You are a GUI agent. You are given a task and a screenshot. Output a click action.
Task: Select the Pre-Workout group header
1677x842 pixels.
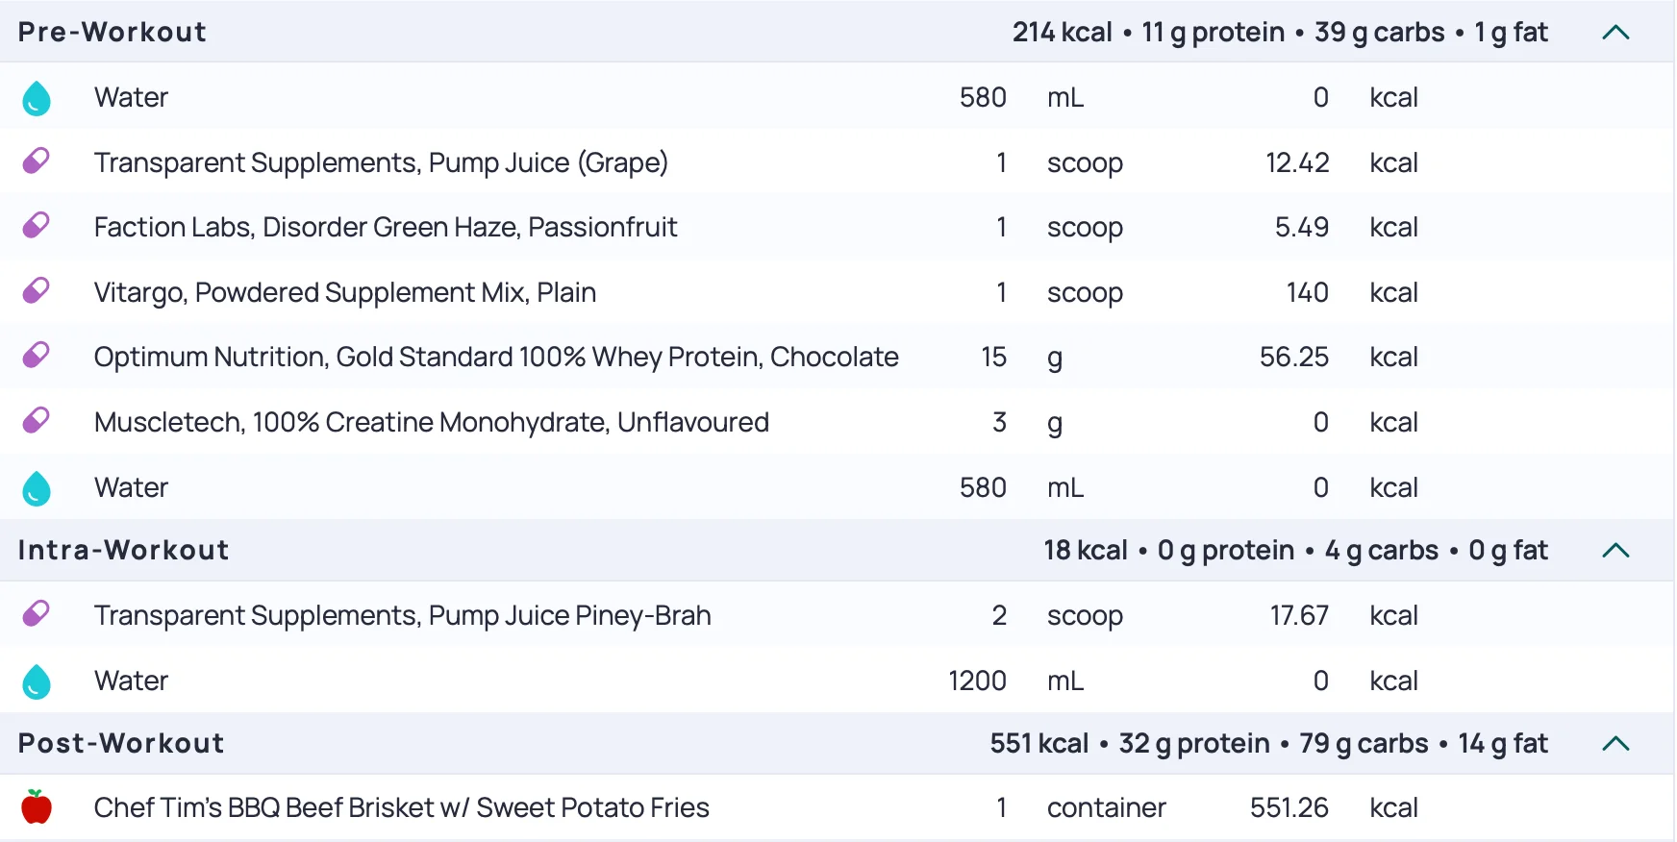point(113,33)
